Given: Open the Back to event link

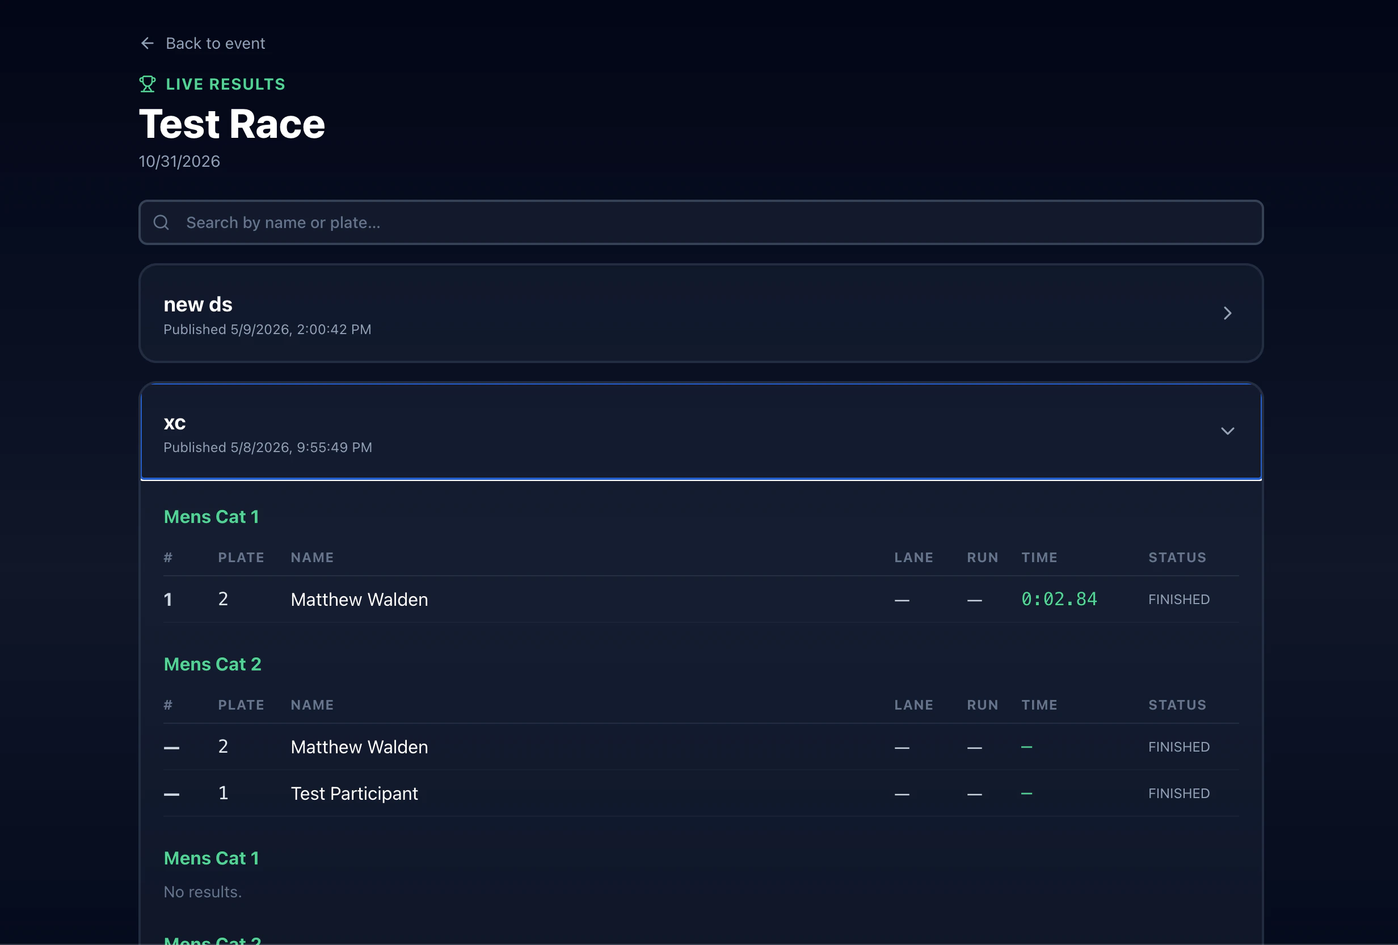Looking at the screenshot, I should tap(203, 43).
